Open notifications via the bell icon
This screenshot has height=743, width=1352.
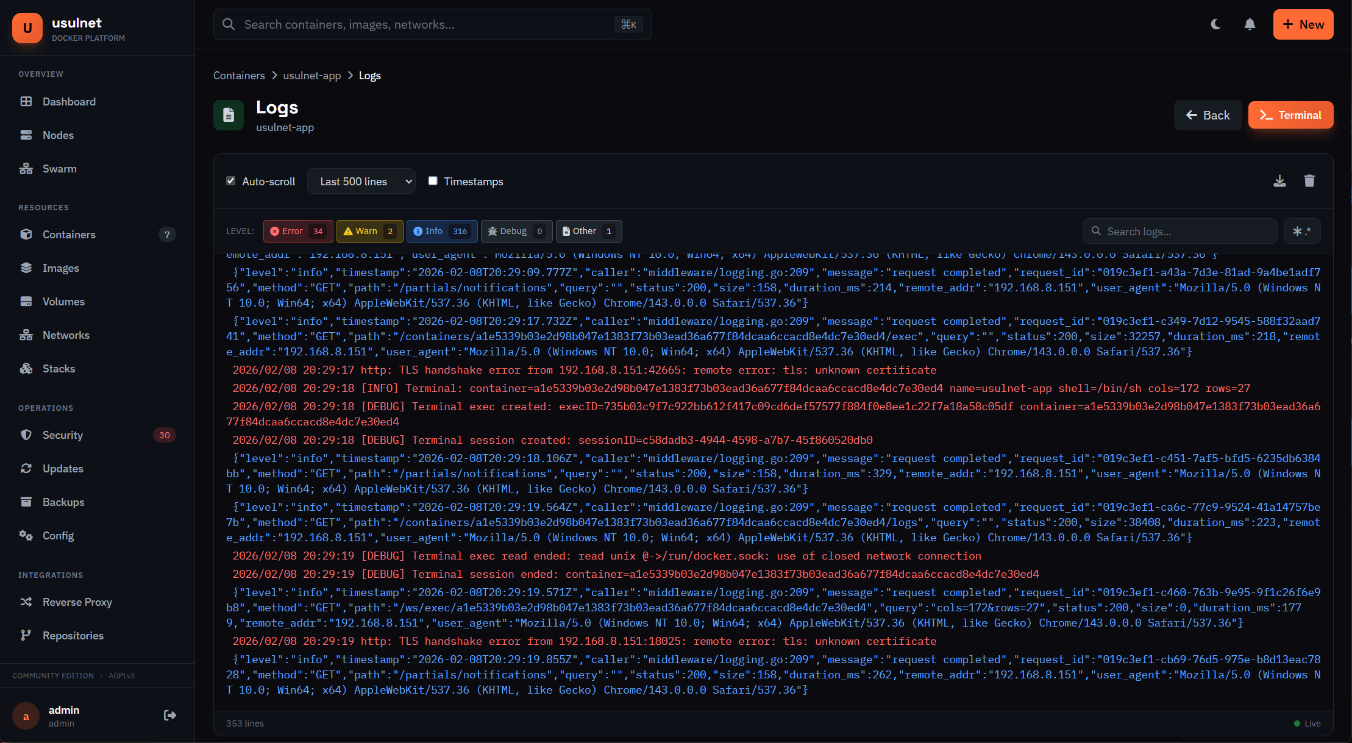click(1249, 24)
